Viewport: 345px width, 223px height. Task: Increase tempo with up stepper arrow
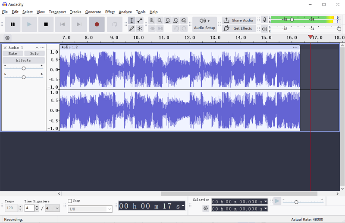[x=20, y=206]
